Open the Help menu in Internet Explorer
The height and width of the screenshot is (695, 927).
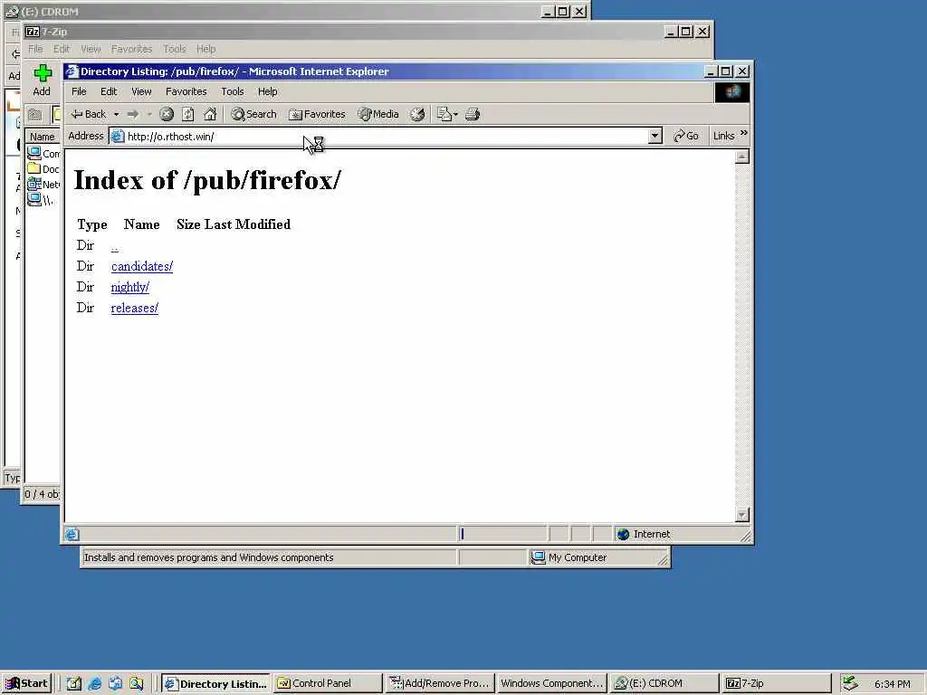click(x=268, y=91)
